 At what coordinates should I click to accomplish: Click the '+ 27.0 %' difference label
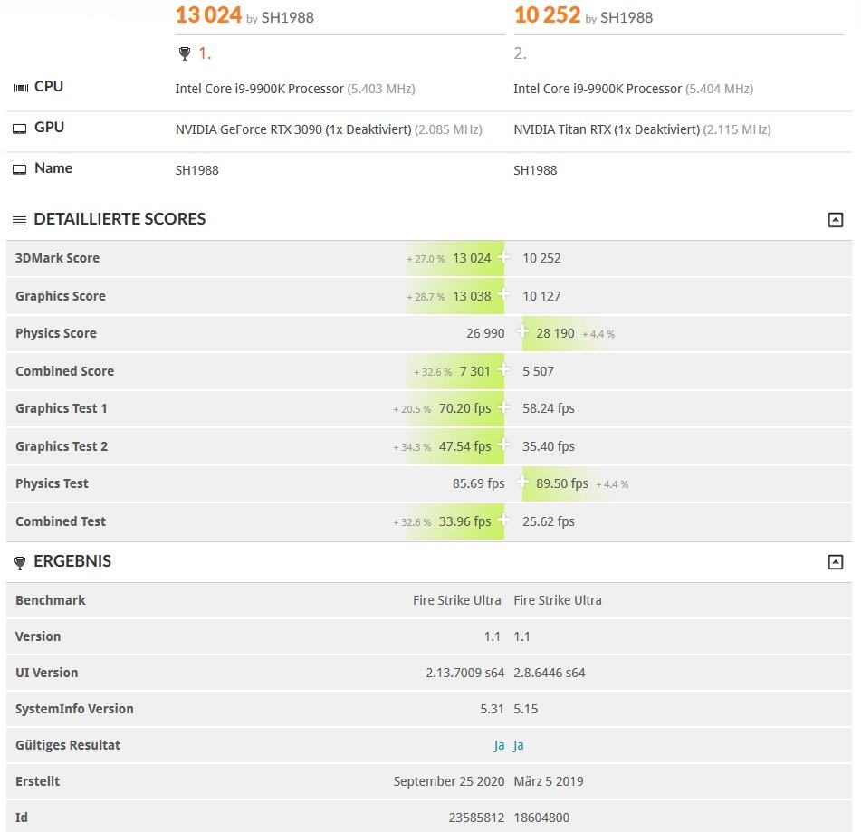pos(426,259)
